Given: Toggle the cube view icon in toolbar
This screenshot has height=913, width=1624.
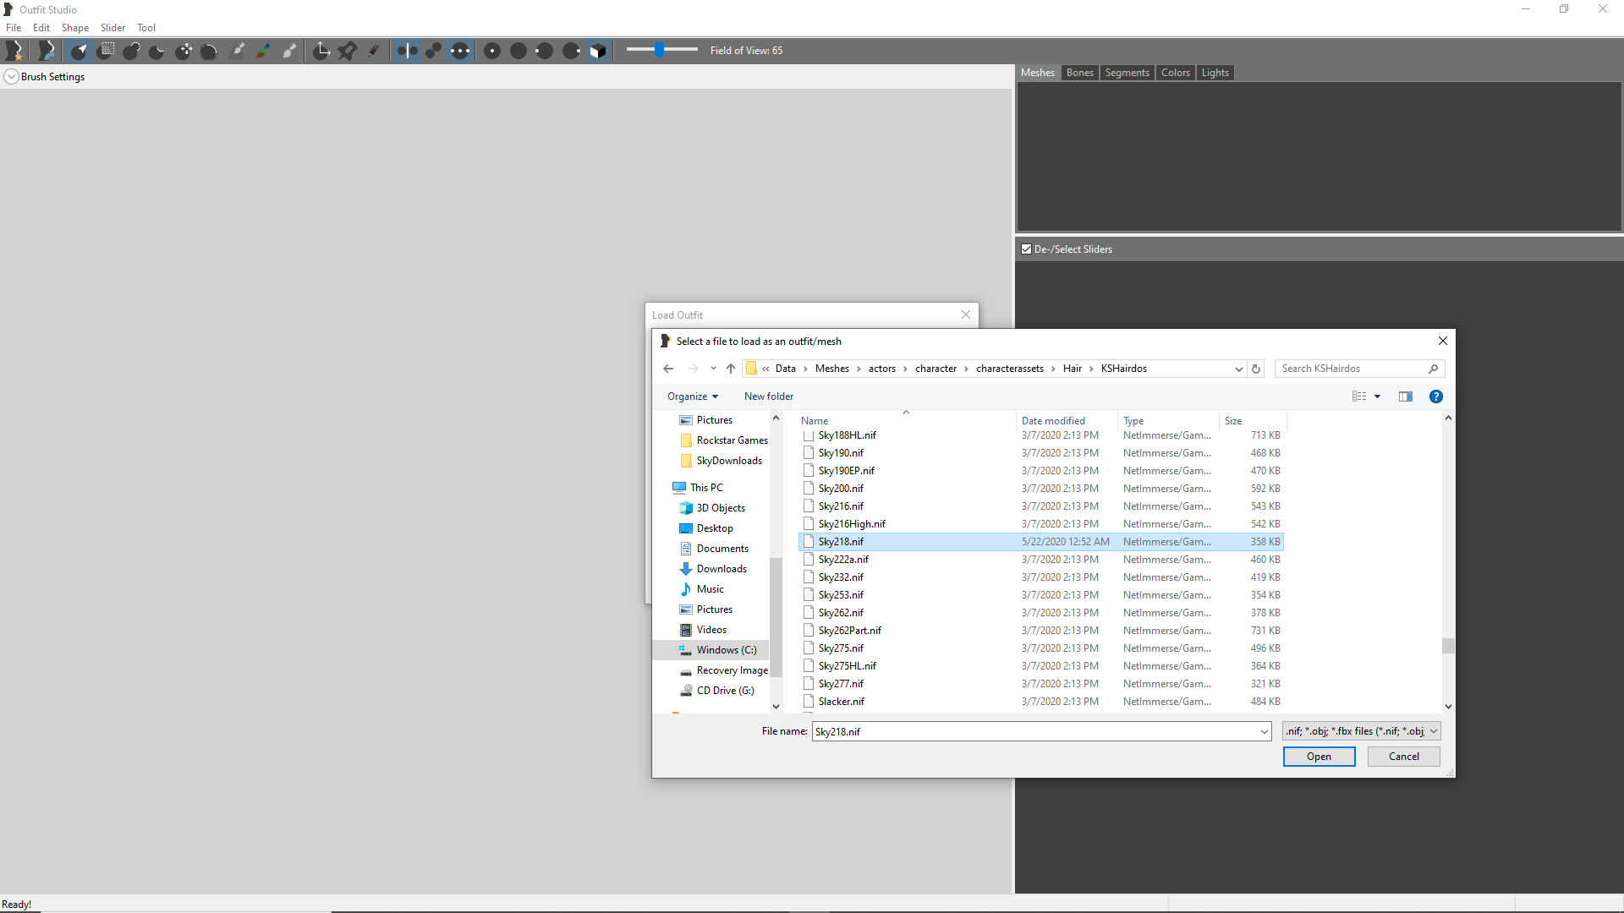Looking at the screenshot, I should [x=598, y=51].
